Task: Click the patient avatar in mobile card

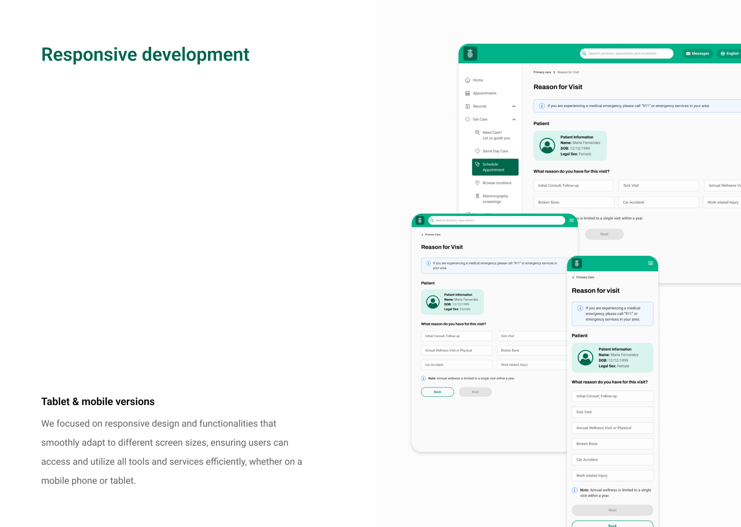Action: pyautogui.click(x=586, y=358)
